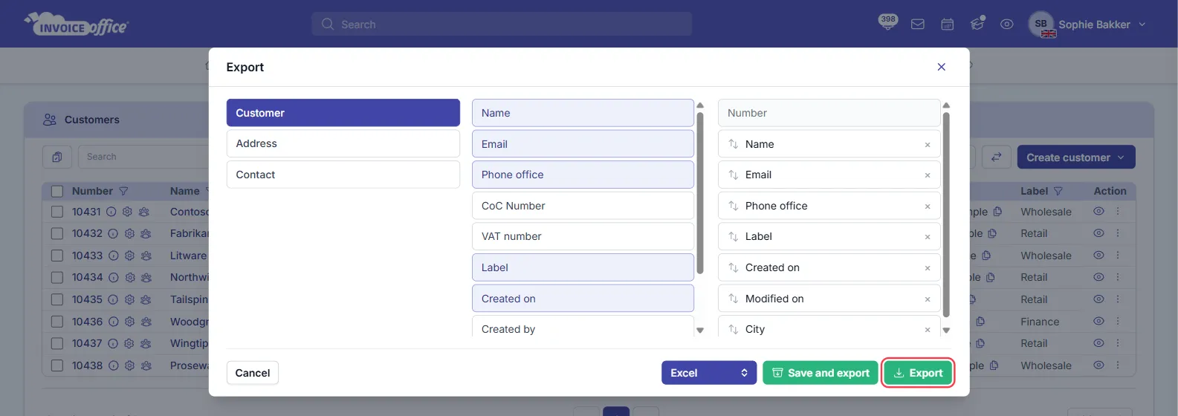Open the Create customer dropdown button
The width and height of the screenshot is (1178, 416).
pos(1076,157)
